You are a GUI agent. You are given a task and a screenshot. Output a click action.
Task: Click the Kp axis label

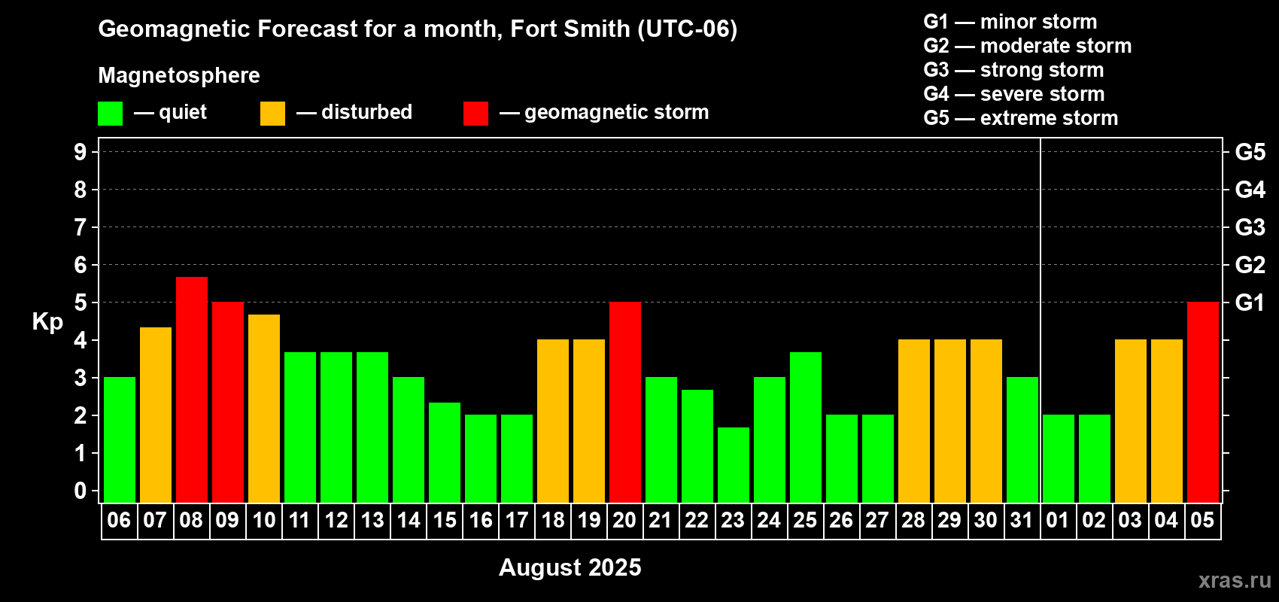[47, 322]
